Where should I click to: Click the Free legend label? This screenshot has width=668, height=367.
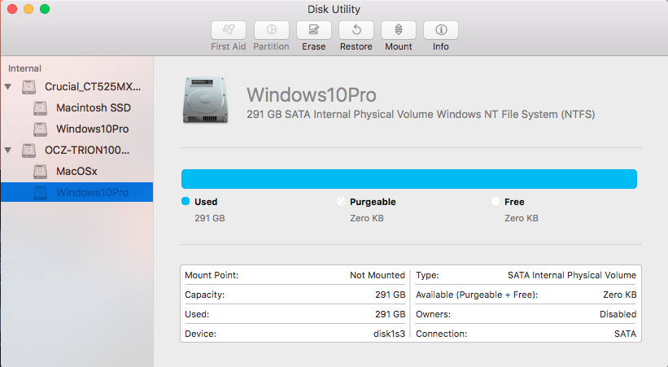click(514, 202)
